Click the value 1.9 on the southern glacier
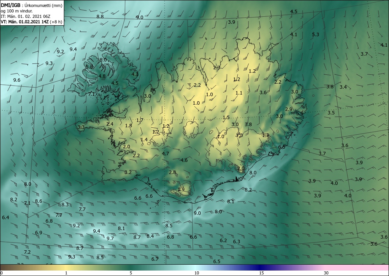Image resolution: width=389 pixels, height=276 pixels. (181, 189)
